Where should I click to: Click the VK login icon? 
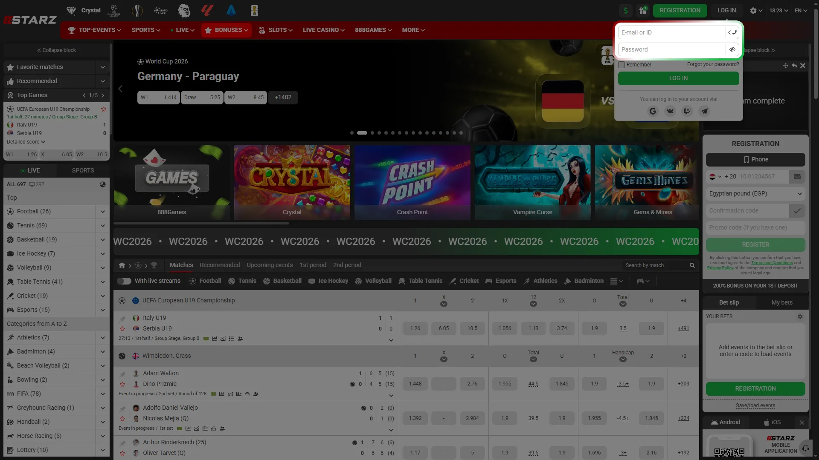pyautogui.click(x=670, y=111)
